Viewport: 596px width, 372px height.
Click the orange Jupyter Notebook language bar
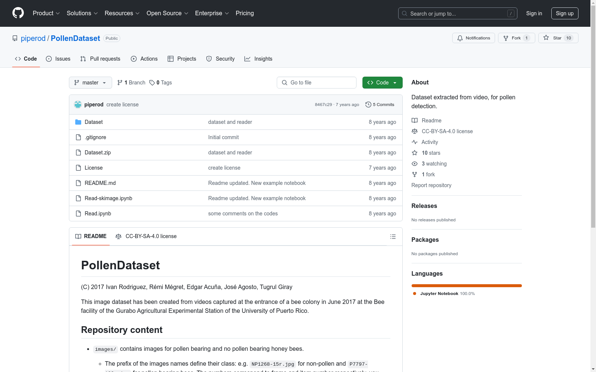click(467, 286)
